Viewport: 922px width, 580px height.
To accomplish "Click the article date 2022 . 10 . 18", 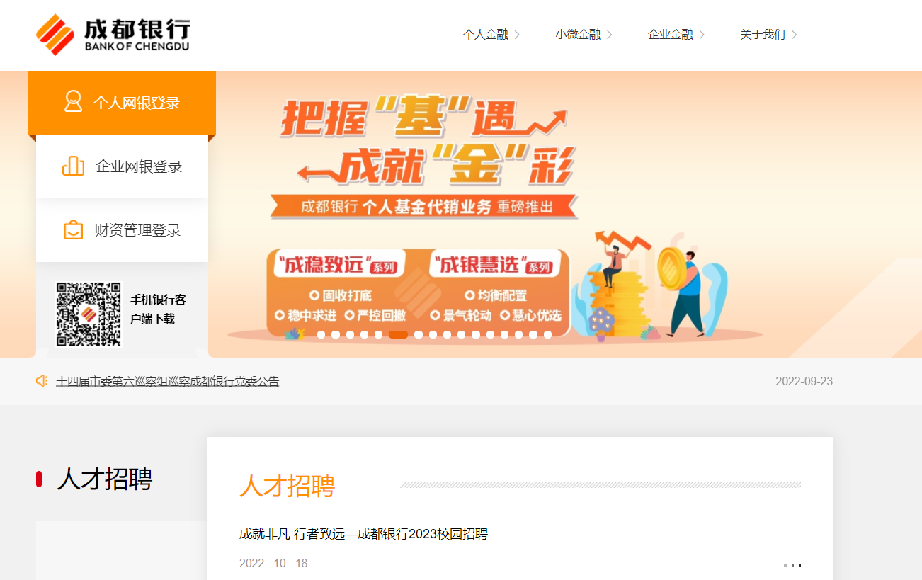I will pos(273,564).
